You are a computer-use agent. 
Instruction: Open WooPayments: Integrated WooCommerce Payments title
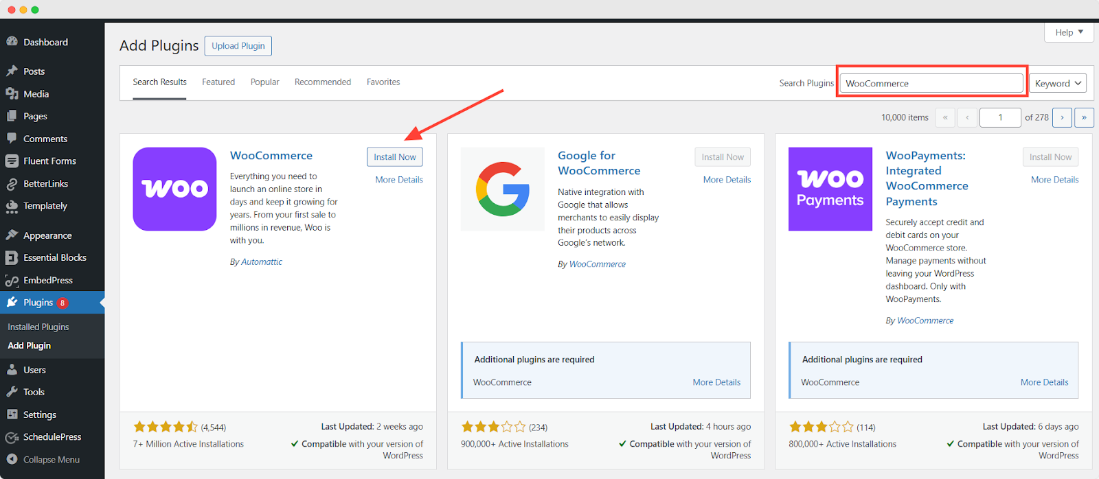tap(927, 178)
